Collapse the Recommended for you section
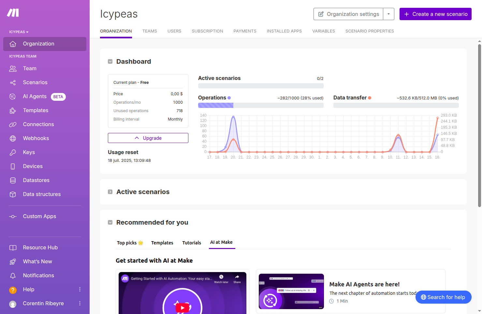482x314 pixels. pos(110,222)
